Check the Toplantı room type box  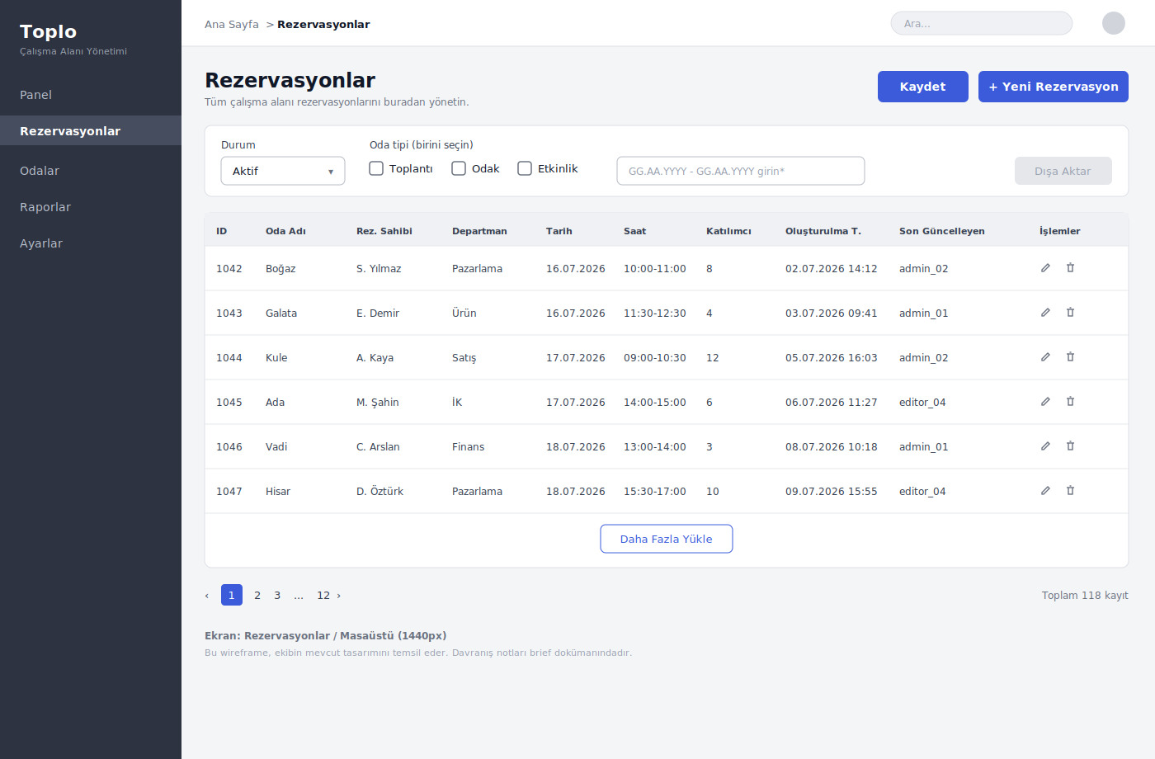(376, 168)
